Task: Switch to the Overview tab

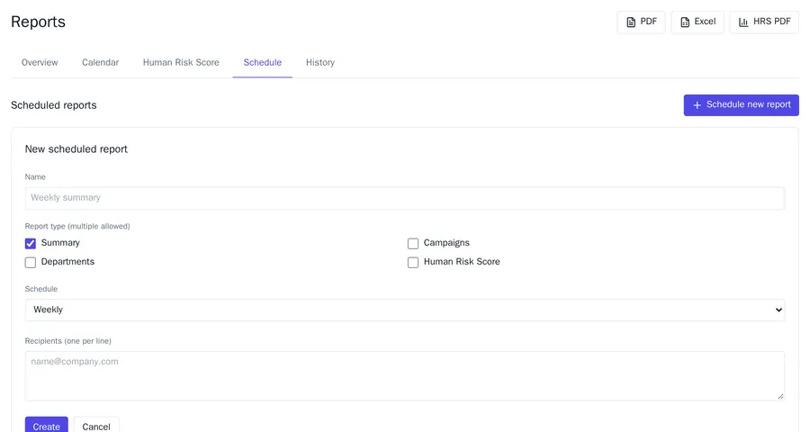Action: 40,62
